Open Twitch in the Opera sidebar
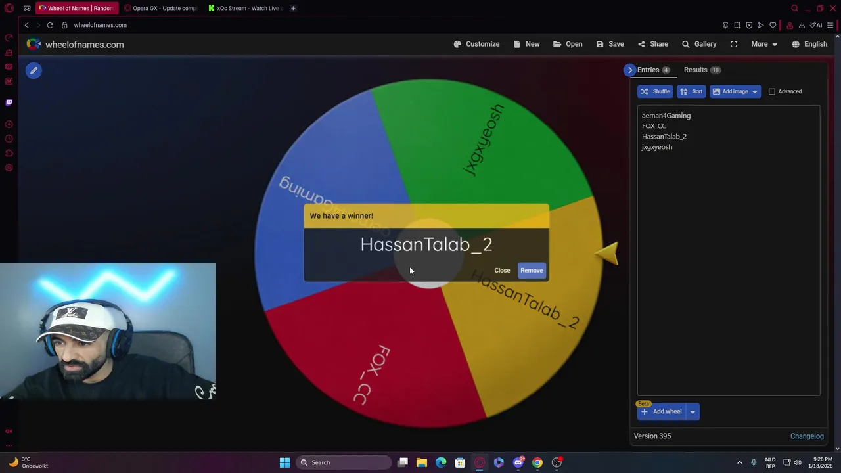Screen dimensions: 841x473 point(9,102)
